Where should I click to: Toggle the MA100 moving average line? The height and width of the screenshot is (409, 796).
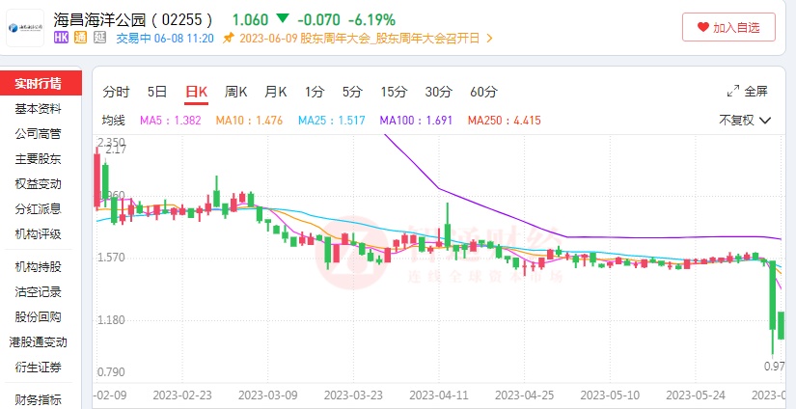[416, 121]
